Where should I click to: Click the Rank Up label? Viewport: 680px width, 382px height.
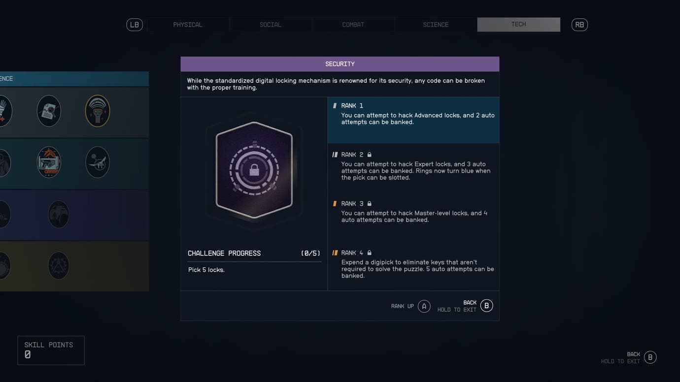point(403,306)
